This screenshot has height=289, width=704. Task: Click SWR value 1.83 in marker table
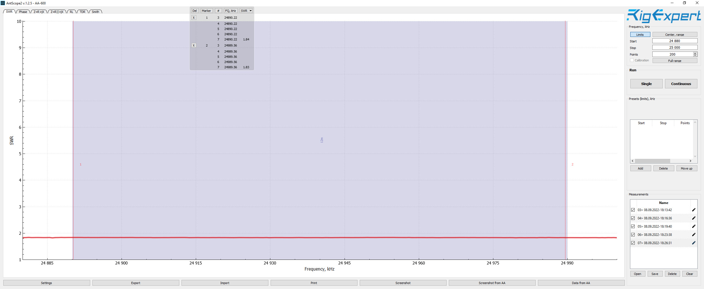pos(246,67)
